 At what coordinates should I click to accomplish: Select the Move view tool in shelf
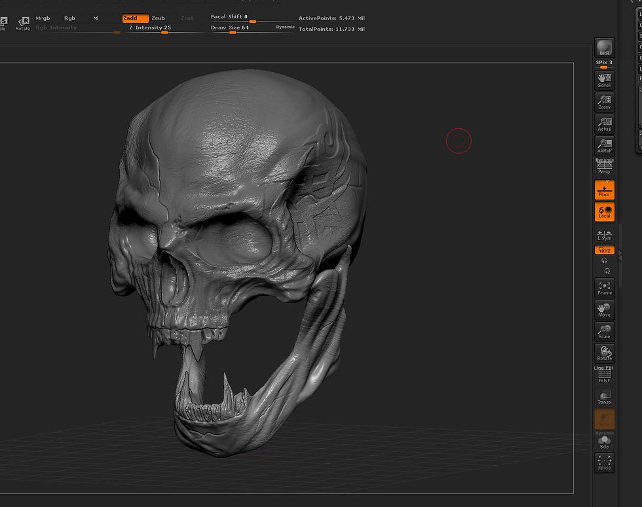click(604, 309)
